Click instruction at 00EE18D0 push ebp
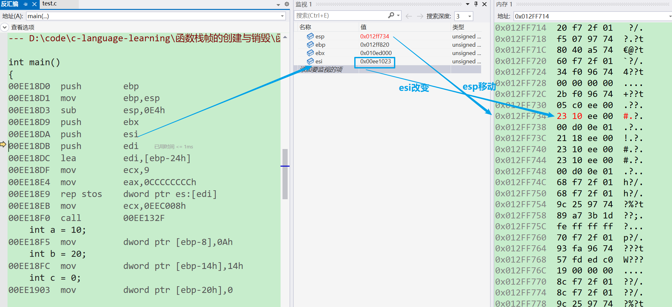672x307 pixels. coord(74,86)
